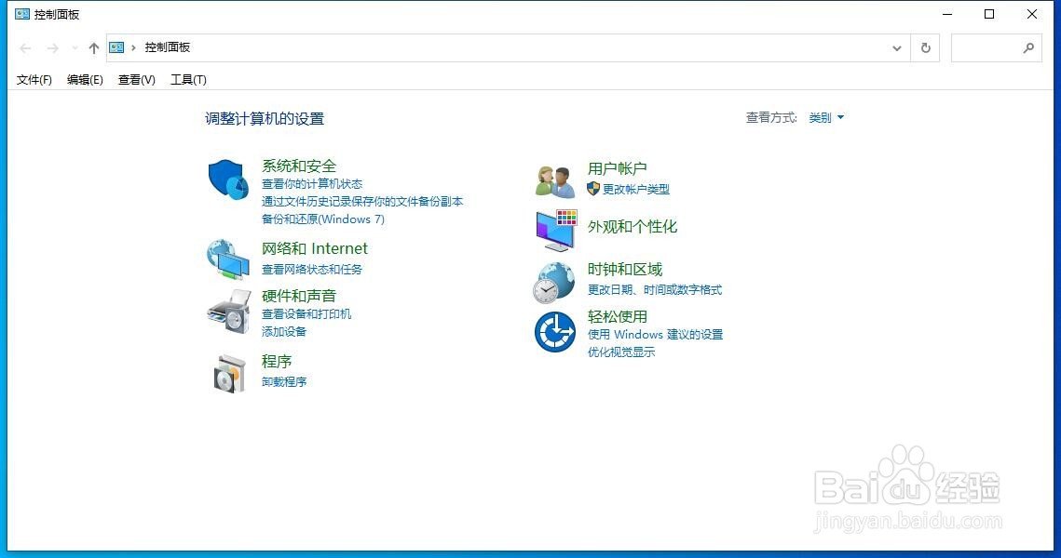Viewport: 1061px width, 558px height.
Task: Click the 更改帐户类型 link
Action: [x=634, y=189]
